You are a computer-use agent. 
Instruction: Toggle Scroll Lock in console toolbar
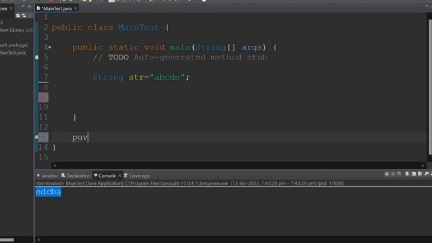pyautogui.click(x=414, y=174)
